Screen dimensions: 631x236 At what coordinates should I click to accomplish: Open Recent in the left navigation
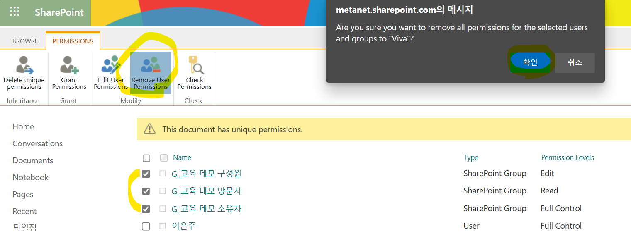tap(24, 211)
